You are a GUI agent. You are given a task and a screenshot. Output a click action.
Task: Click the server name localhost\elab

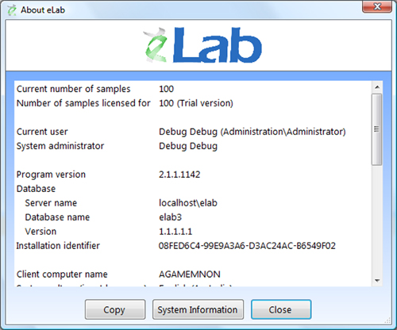(x=188, y=203)
